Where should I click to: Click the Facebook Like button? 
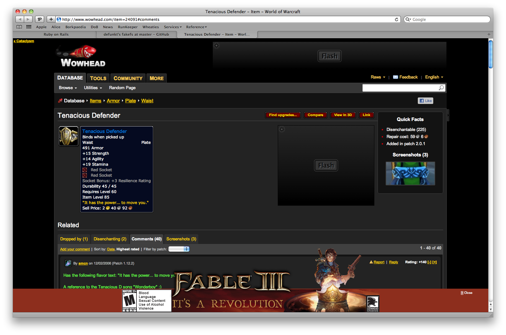426,101
